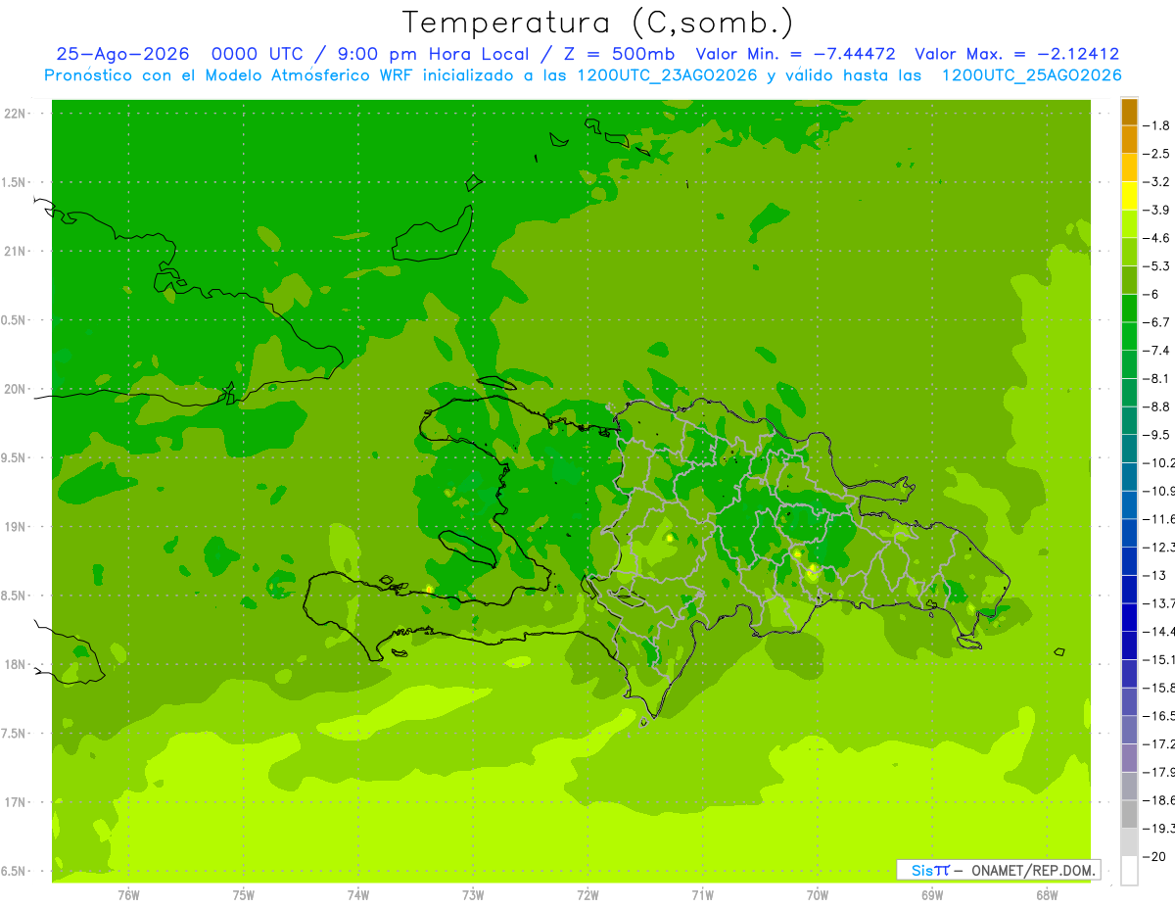Click the "18N" latitude label
1175x908 pixels.
(16, 664)
